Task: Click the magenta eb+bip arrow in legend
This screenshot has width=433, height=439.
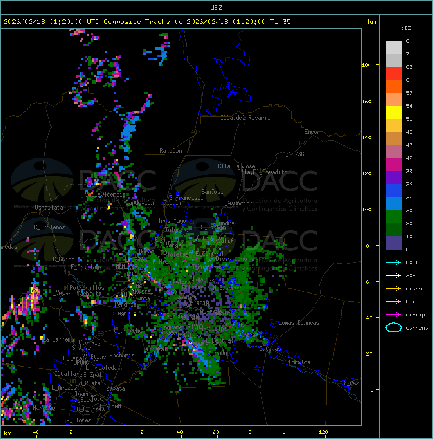Action: pos(393,315)
